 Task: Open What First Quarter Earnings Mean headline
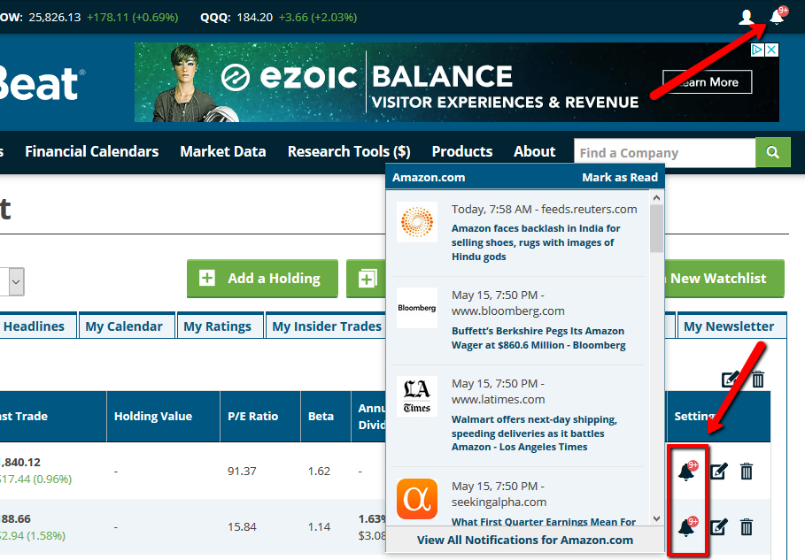[x=544, y=522]
